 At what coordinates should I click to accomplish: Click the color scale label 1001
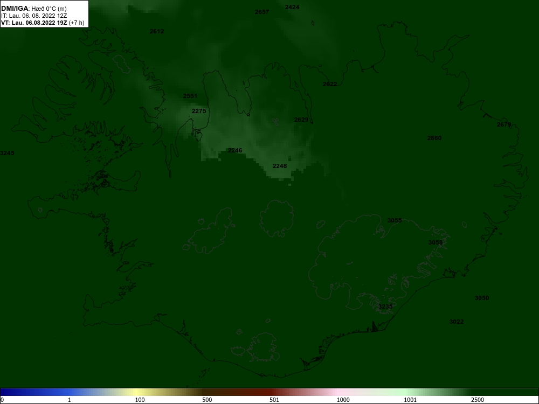(410, 400)
